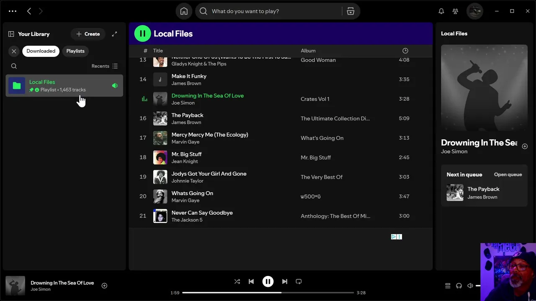Open the Browse icon in the search bar
The width and height of the screenshot is (536, 301).
click(350, 11)
